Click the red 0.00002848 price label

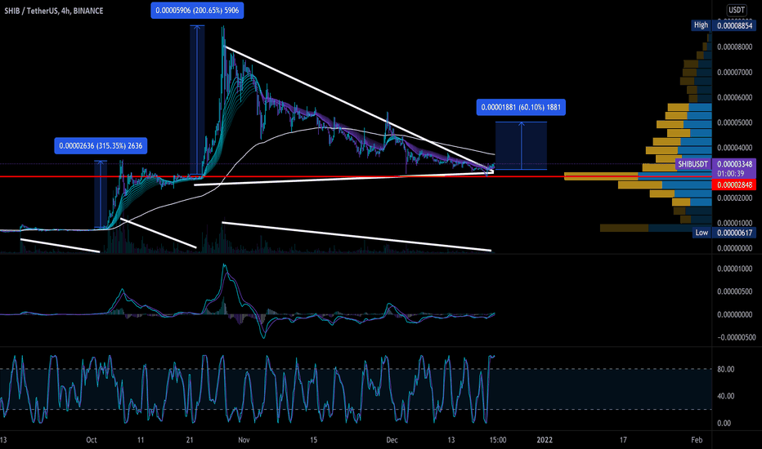pyautogui.click(x=734, y=184)
